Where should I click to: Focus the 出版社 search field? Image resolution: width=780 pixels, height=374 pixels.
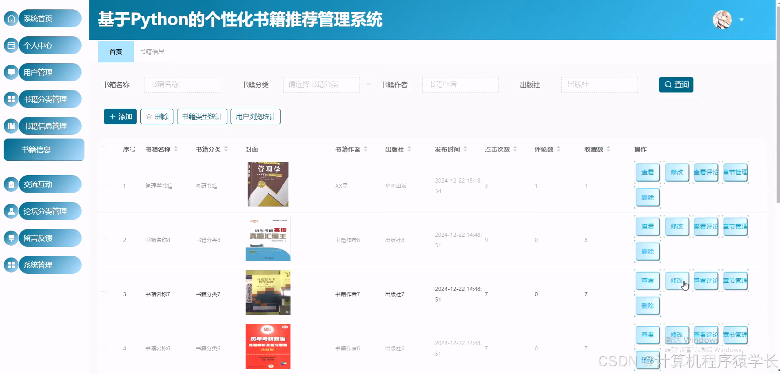pos(599,84)
